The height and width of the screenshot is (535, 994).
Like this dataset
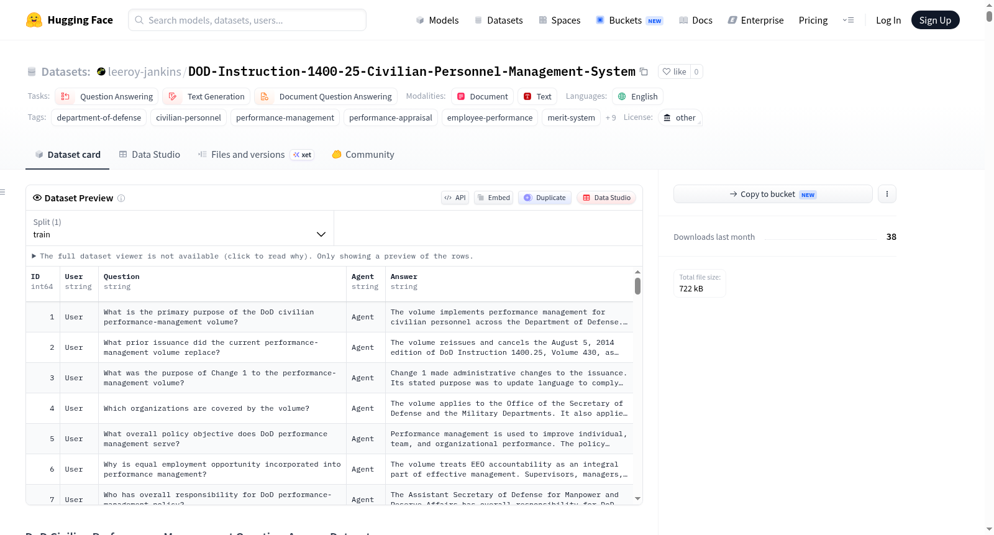674,71
